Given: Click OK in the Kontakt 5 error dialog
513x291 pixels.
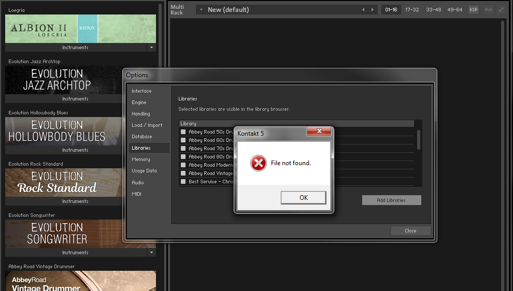Looking at the screenshot, I should [x=303, y=197].
